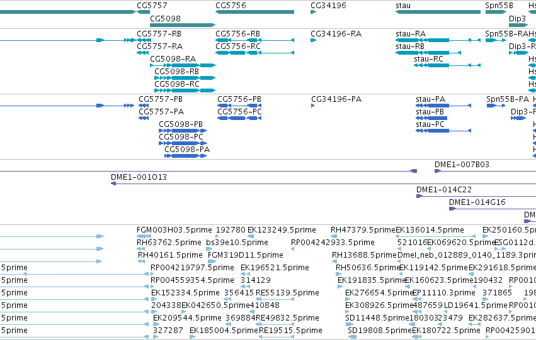Select the RP004242933.5prime EST label

[333, 243]
